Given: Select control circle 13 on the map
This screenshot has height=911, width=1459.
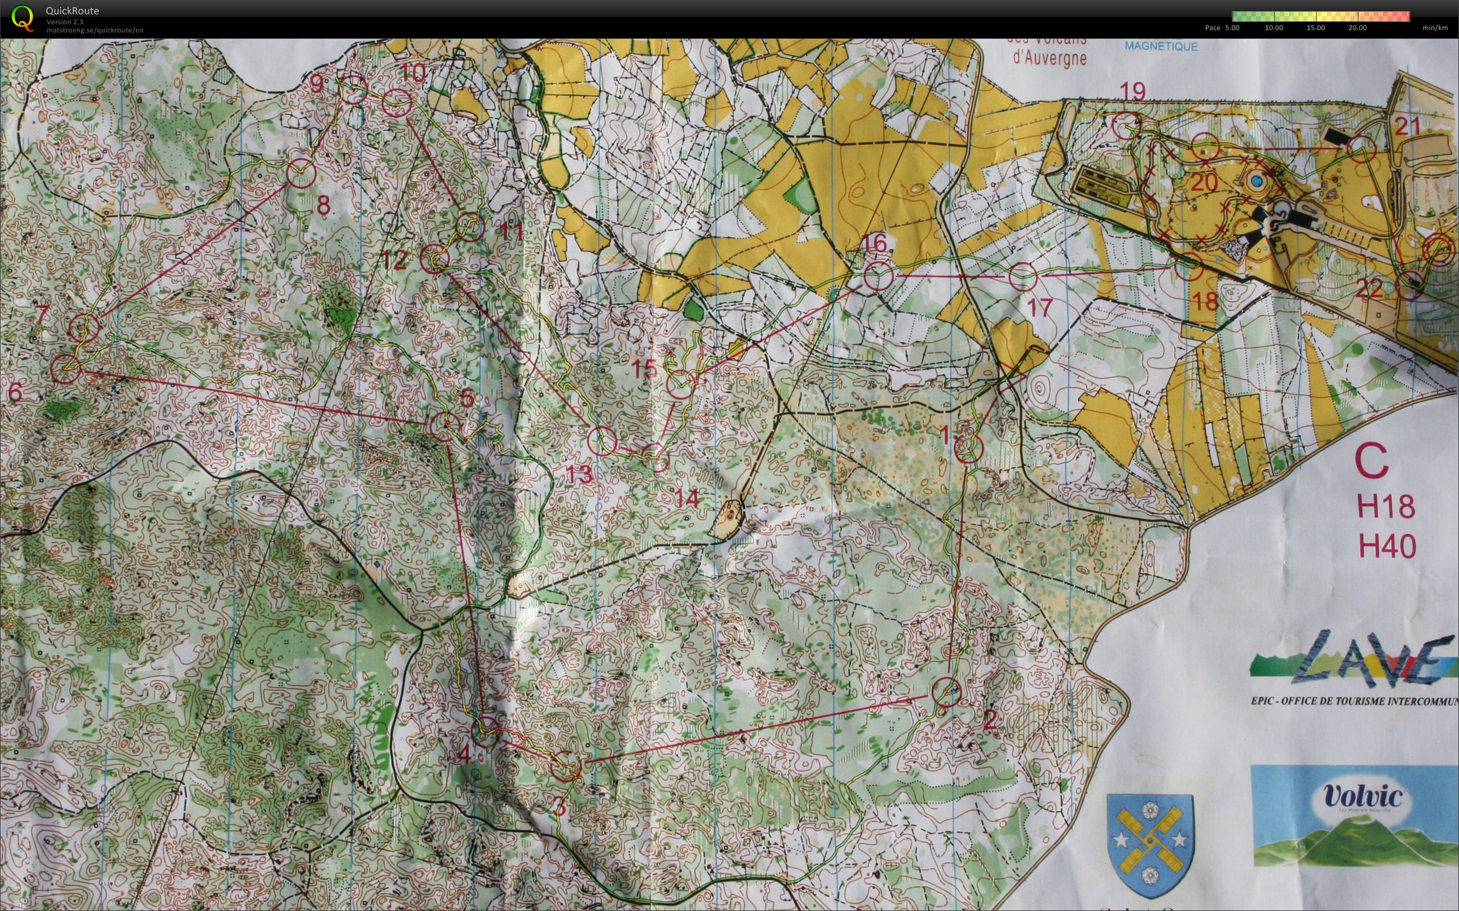Looking at the screenshot, I should pyautogui.click(x=602, y=440).
